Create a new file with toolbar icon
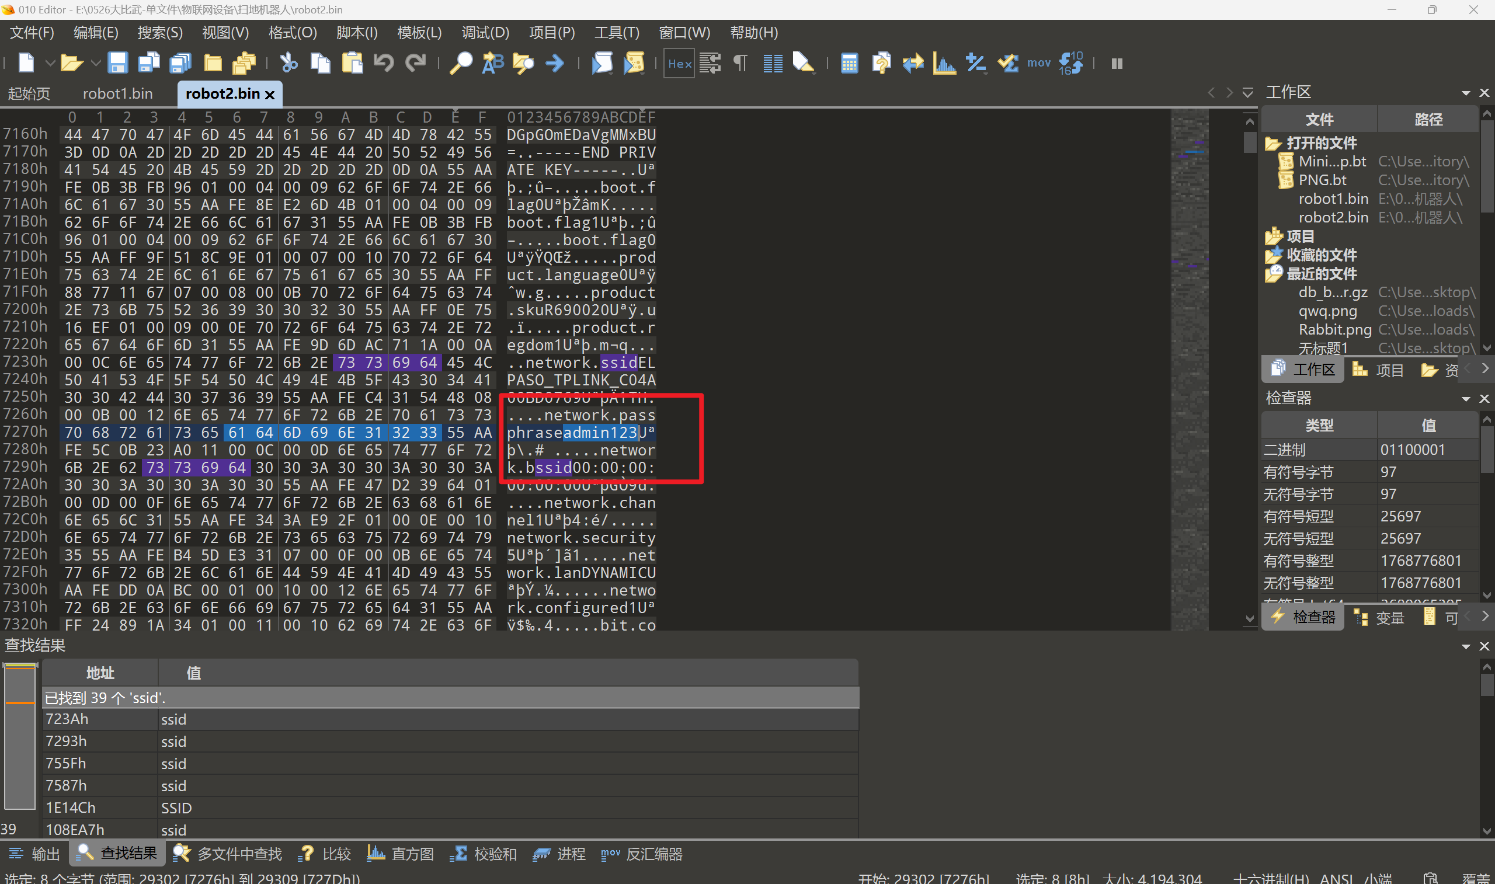 point(26,62)
